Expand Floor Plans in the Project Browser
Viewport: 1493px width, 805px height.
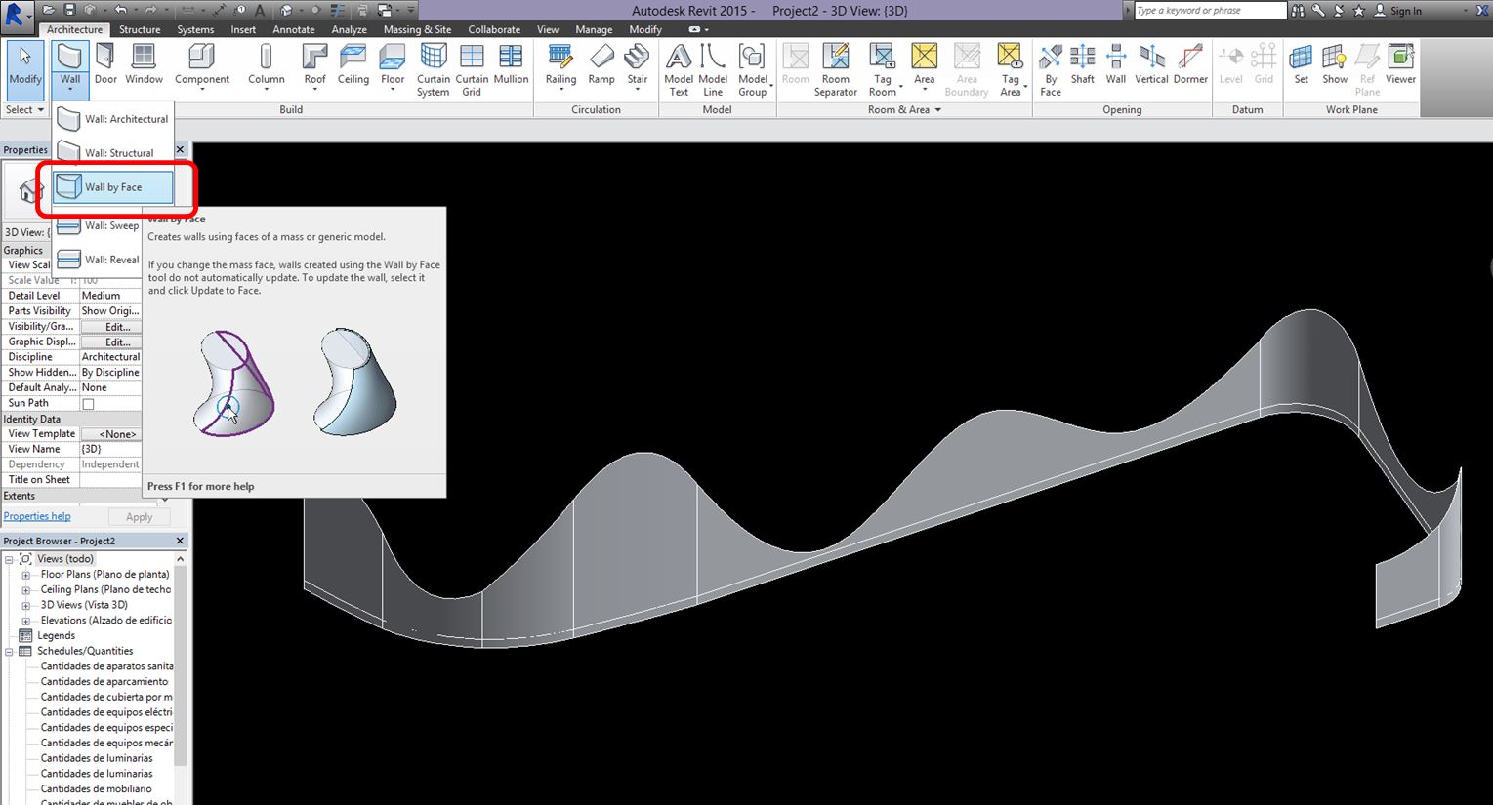[x=25, y=574]
